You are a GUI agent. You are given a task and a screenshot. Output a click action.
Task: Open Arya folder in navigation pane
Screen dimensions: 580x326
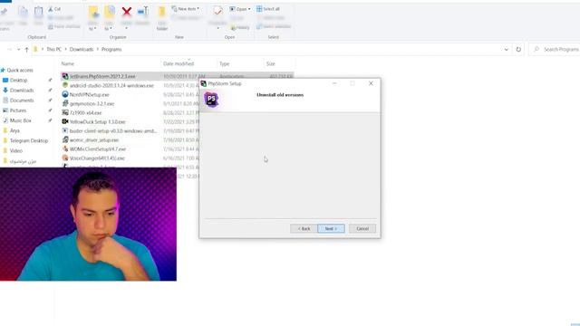(14, 130)
